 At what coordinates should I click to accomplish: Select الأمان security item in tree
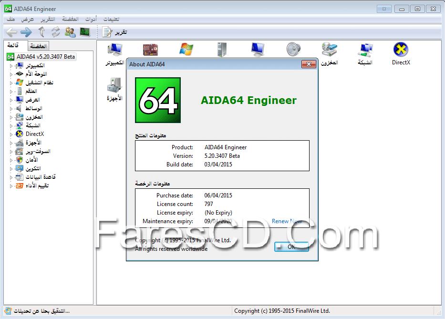tap(32, 160)
